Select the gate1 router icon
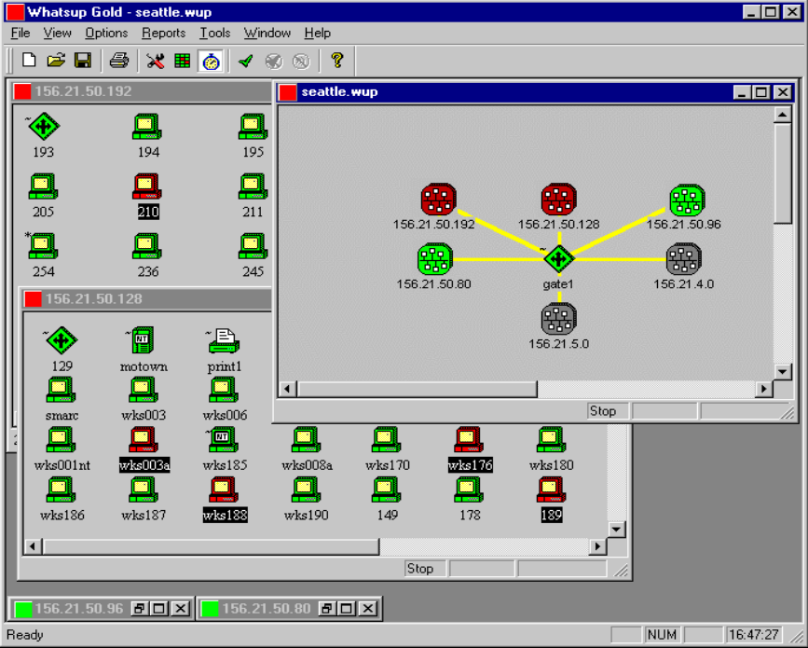 point(559,259)
